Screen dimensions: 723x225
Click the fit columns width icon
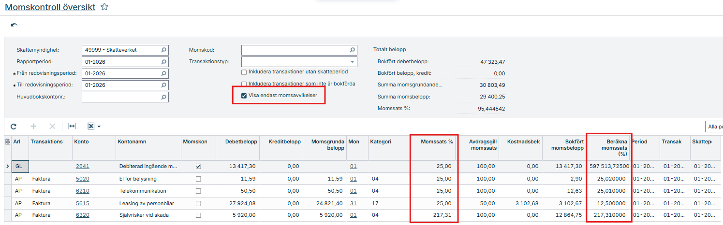(72, 127)
